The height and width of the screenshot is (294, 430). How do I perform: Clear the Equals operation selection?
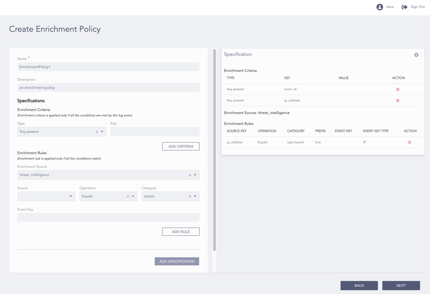(x=128, y=197)
